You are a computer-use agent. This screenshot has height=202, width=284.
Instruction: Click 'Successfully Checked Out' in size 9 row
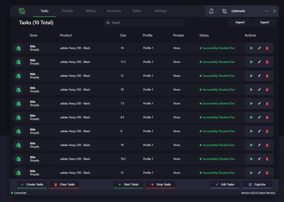pos(219,131)
